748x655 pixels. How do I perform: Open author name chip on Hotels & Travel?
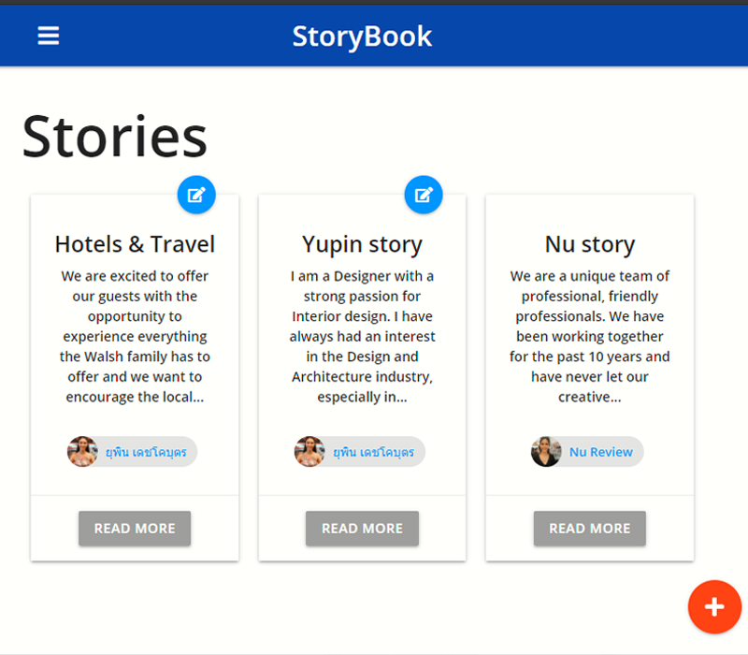click(146, 452)
